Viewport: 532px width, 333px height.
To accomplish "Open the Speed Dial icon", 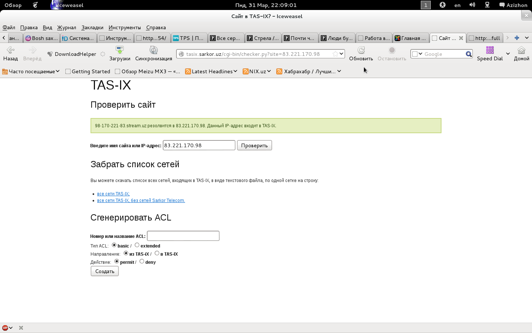I will pyautogui.click(x=490, y=50).
